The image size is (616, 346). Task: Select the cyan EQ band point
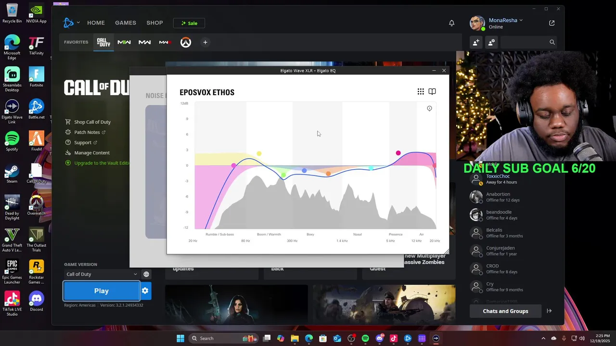[x=371, y=168]
